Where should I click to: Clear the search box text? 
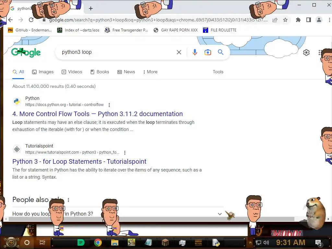pos(179,52)
